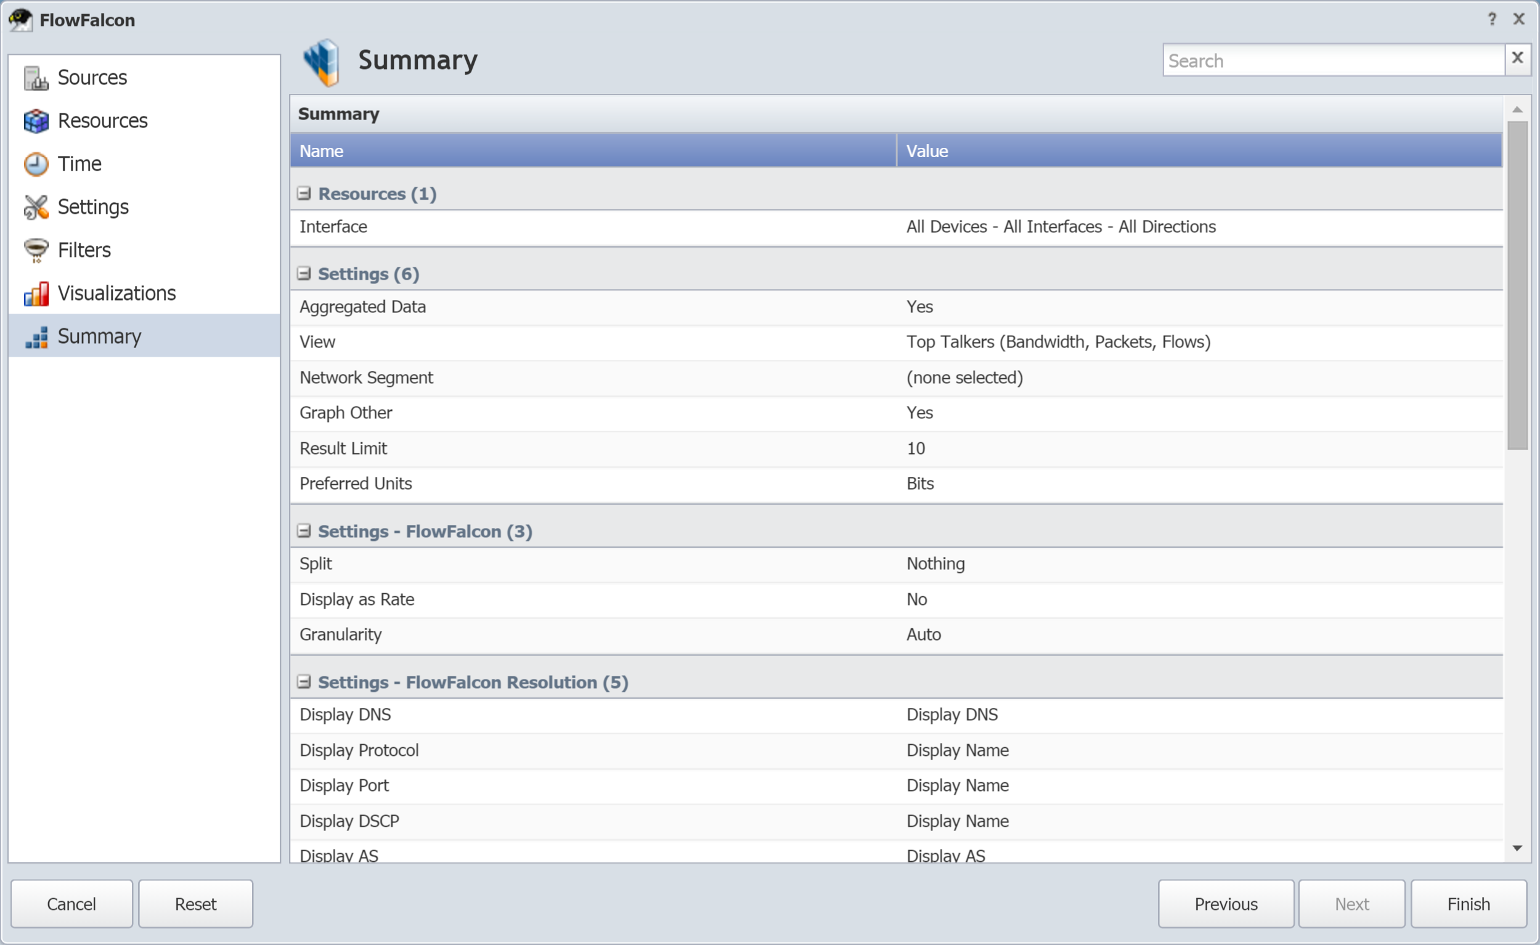Click the 'Nothing' value
1540x945 pixels.
935,564
